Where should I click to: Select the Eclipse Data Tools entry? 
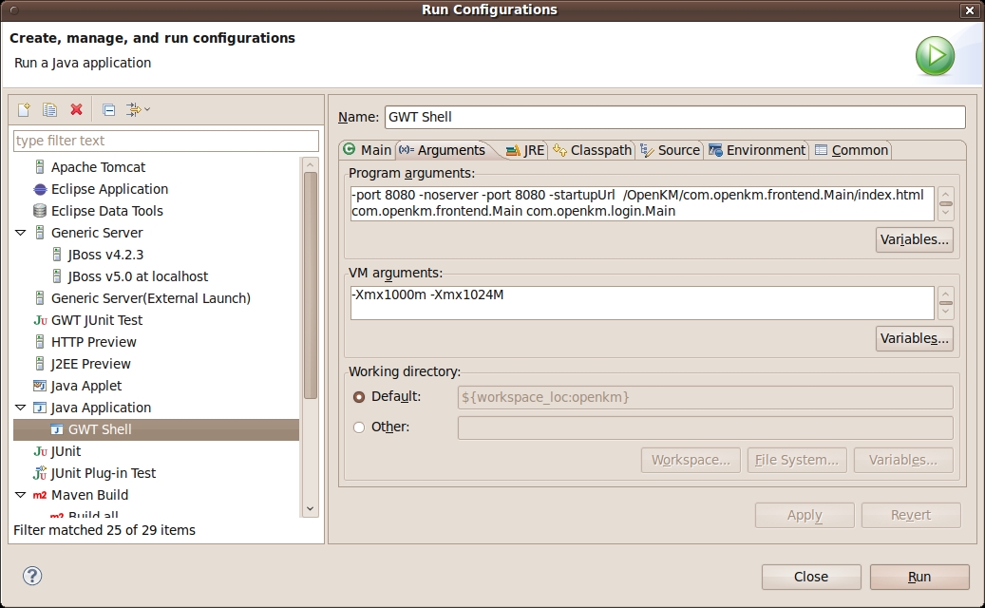(106, 211)
